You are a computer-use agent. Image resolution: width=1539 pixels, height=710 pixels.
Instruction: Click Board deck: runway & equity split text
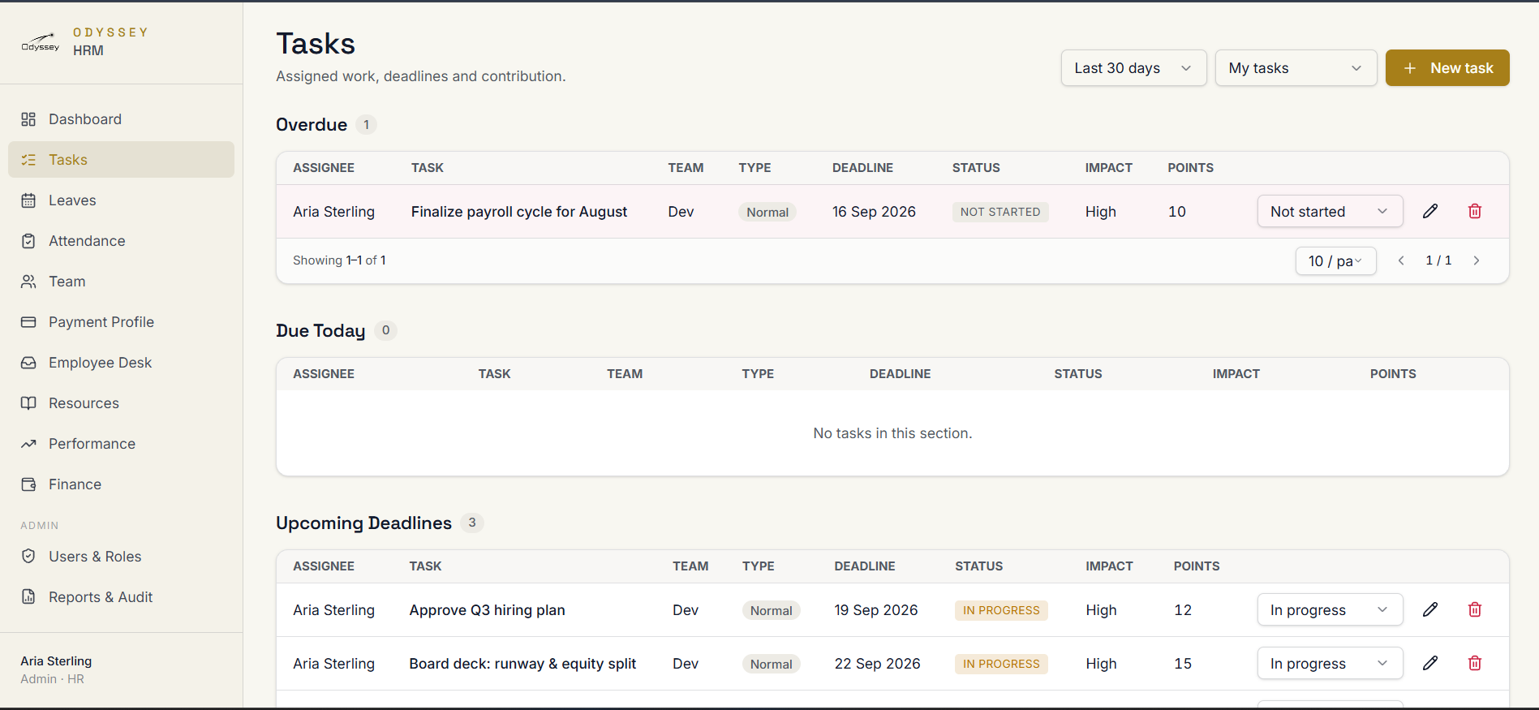click(522, 664)
